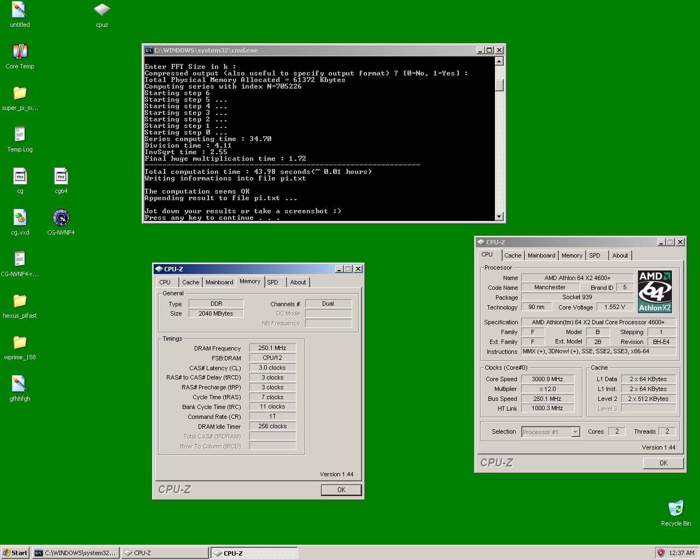Open the cpuz desktop shortcut
This screenshot has height=560, width=700.
point(102,15)
